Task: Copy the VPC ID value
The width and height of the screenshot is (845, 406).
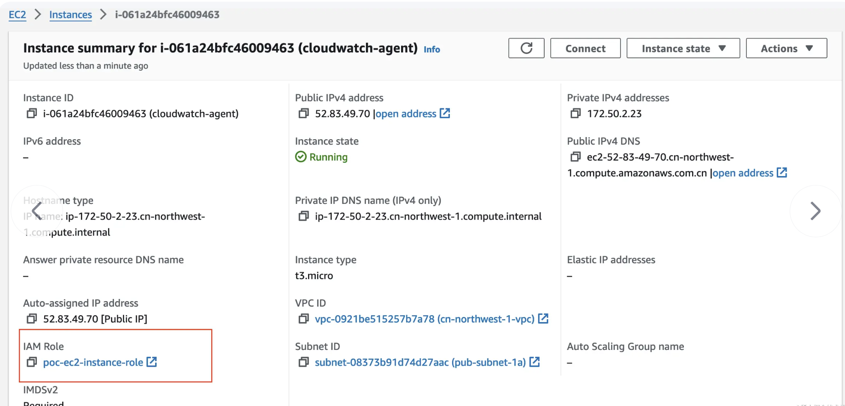Action: coord(303,319)
